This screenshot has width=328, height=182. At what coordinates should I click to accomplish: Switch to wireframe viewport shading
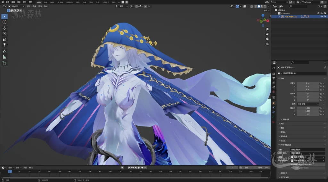tap(256, 6)
